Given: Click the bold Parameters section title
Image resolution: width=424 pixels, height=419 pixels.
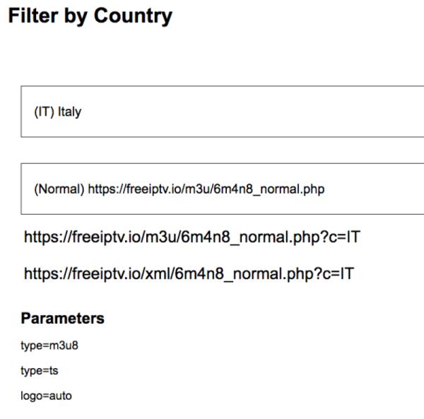Looking at the screenshot, I should 62,318.
